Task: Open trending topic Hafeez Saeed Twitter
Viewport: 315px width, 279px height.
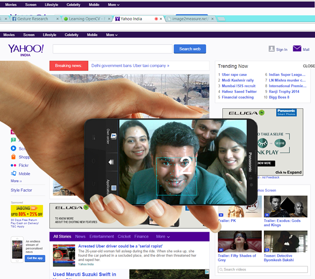Action: (x=239, y=92)
